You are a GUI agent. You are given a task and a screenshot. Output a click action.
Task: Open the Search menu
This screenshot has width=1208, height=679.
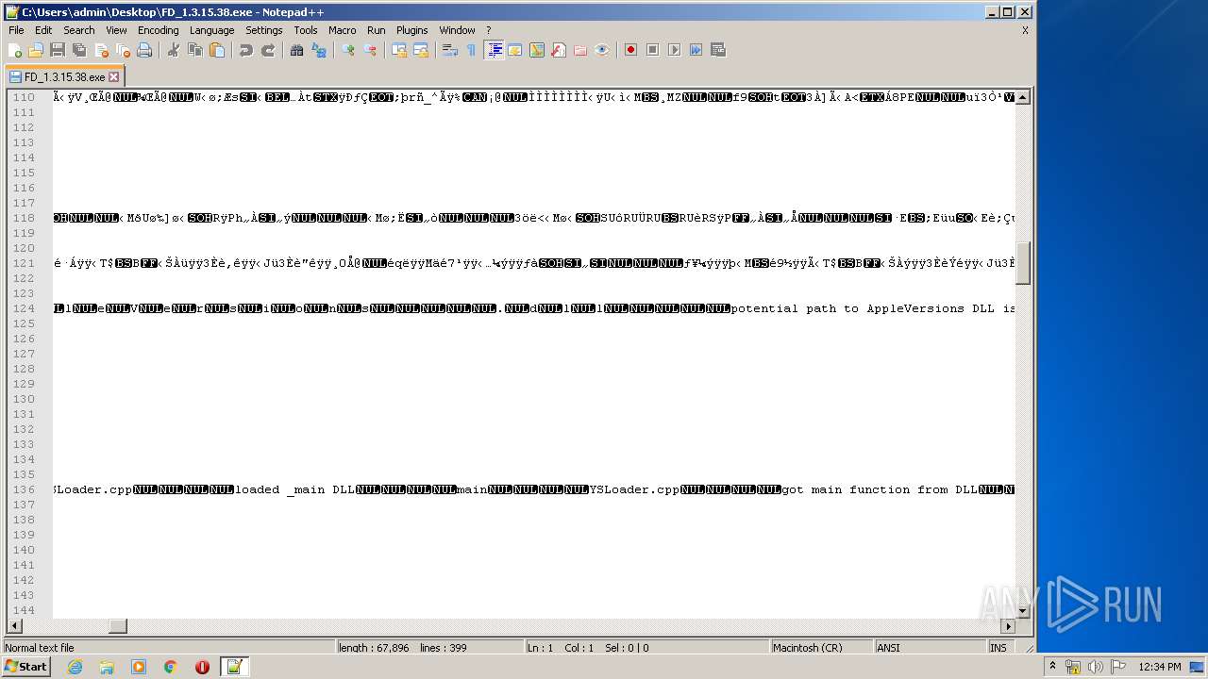(x=79, y=30)
